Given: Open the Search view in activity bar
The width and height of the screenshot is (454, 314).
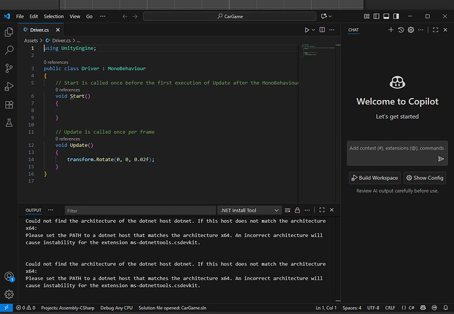Looking at the screenshot, I should click(9, 50).
